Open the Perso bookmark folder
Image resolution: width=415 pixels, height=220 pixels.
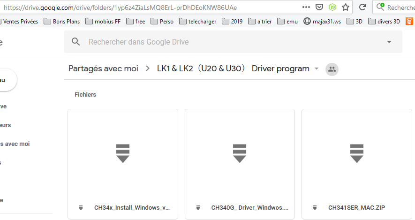(162, 22)
